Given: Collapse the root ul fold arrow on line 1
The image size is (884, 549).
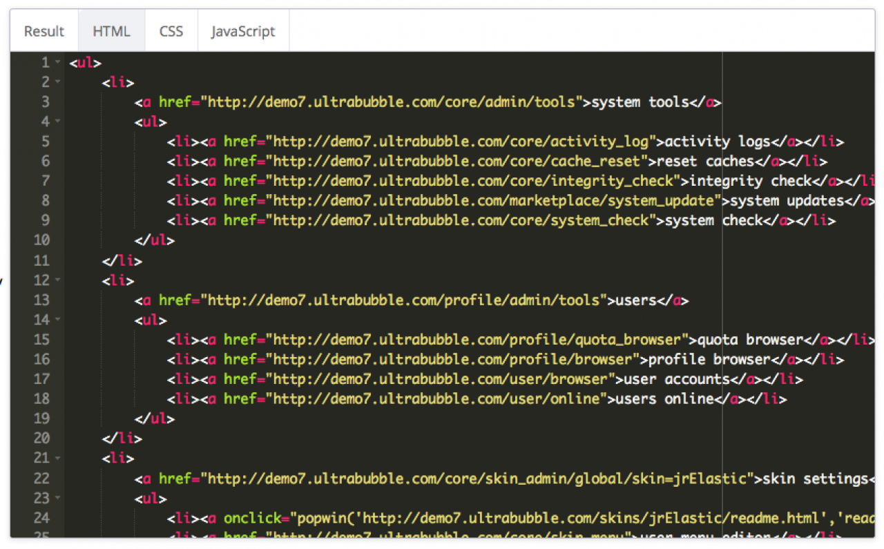Looking at the screenshot, I should (58, 63).
